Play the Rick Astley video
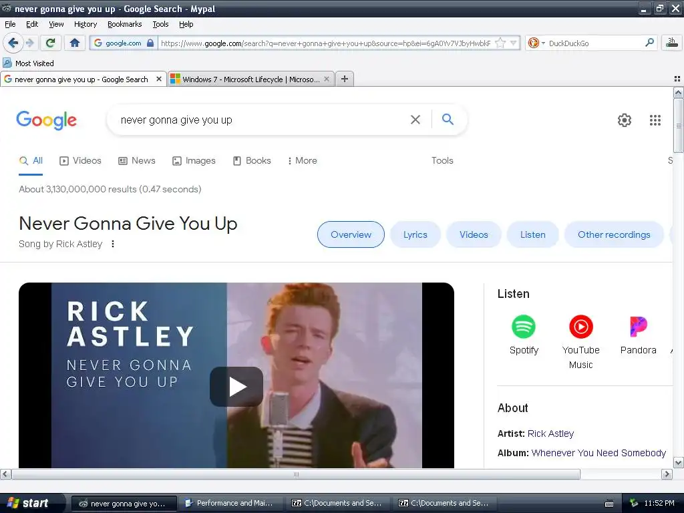 tap(236, 387)
